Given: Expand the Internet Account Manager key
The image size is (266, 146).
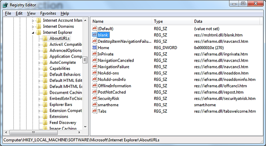Looking at the screenshot, I should [33, 21].
